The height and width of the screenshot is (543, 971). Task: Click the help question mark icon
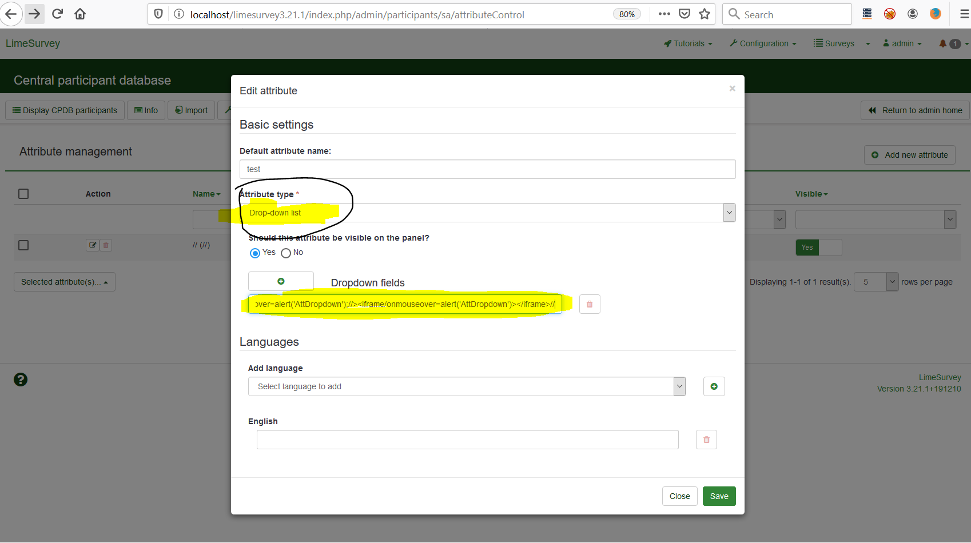tap(21, 380)
